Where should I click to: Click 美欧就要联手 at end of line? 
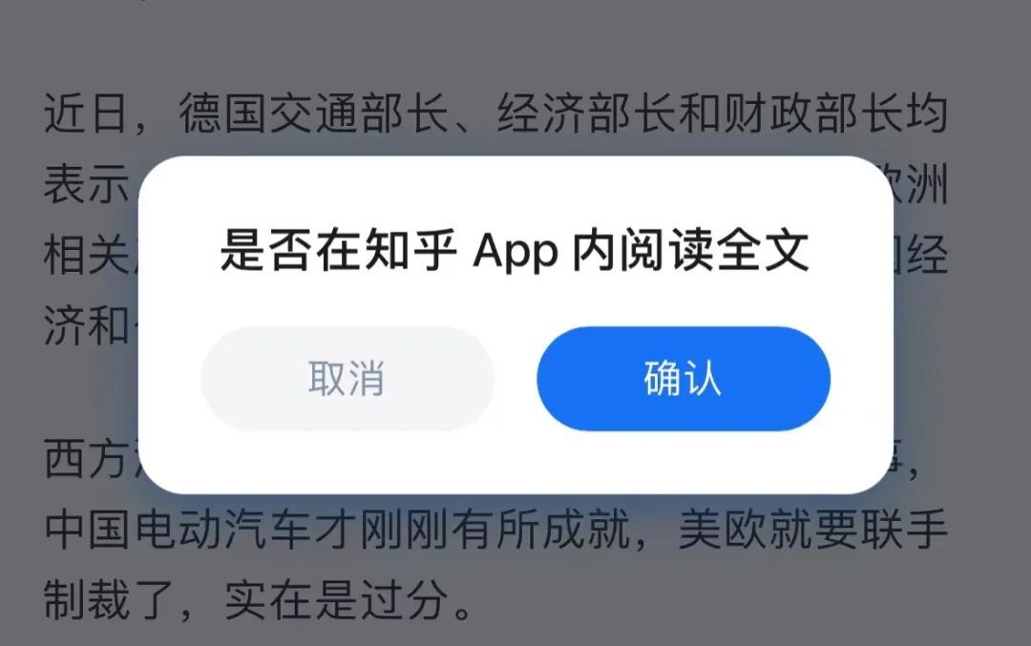pos(812,529)
